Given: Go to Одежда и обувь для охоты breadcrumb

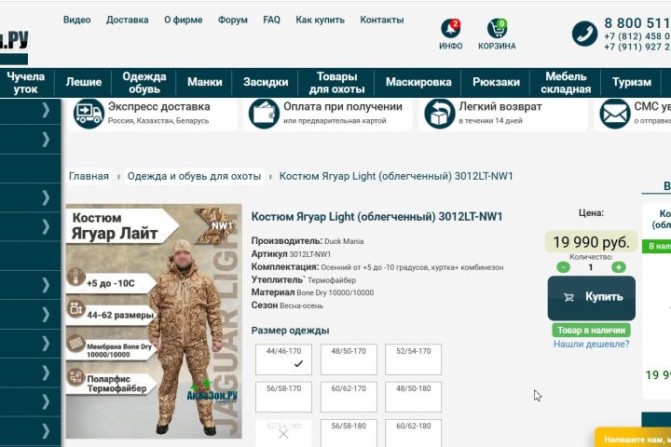Looking at the screenshot, I should (x=194, y=176).
